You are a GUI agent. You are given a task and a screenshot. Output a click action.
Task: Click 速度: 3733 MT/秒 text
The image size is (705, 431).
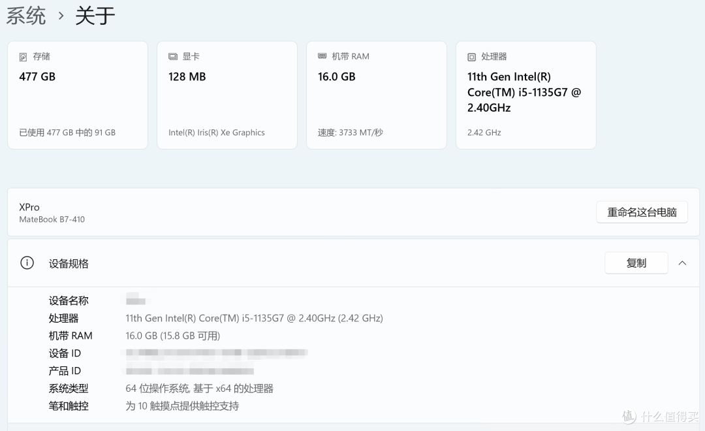pos(351,133)
